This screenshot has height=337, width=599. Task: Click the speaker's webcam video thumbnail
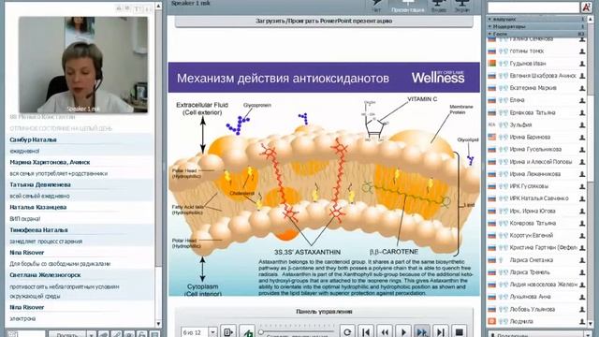click(x=83, y=65)
